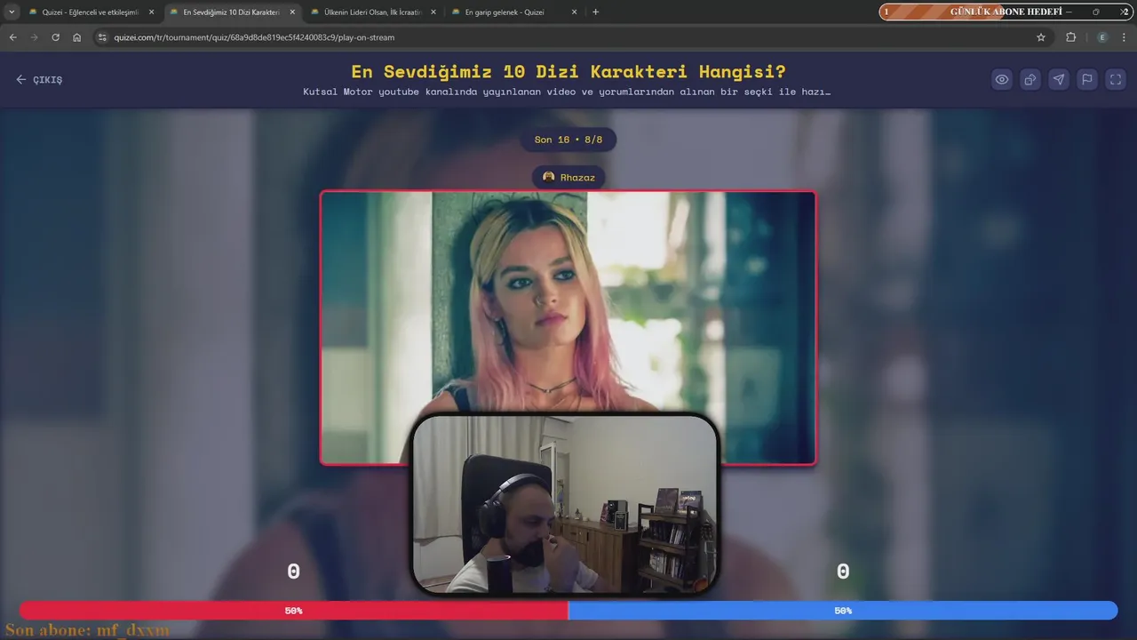This screenshot has height=640, width=1137.
Task: Close the 'En garip gelenek' tab
Action: tap(574, 12)
